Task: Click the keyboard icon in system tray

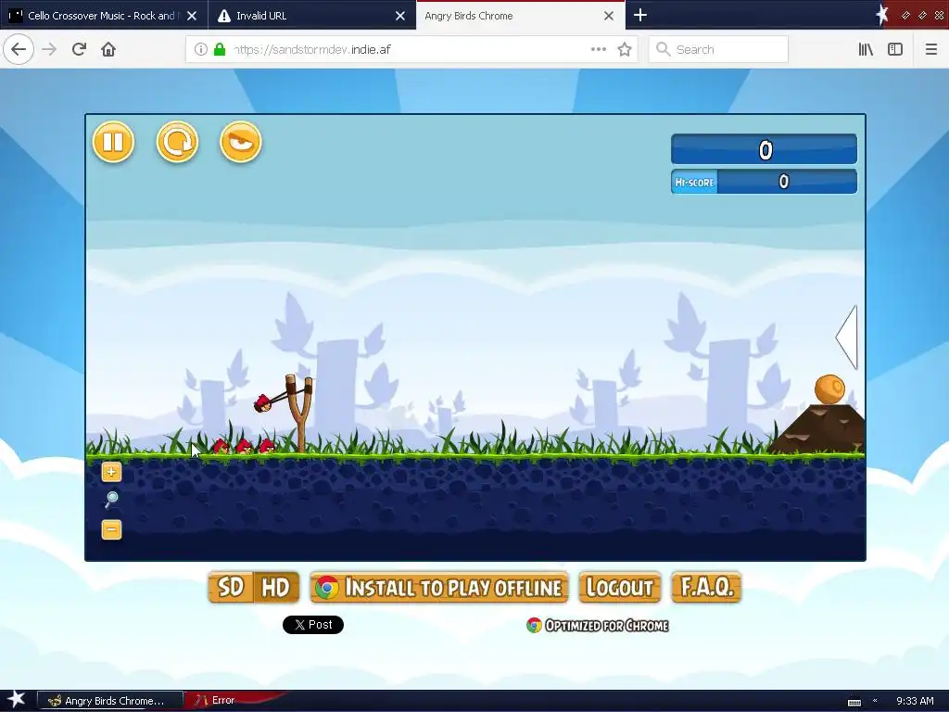Action: pos(854,702)
